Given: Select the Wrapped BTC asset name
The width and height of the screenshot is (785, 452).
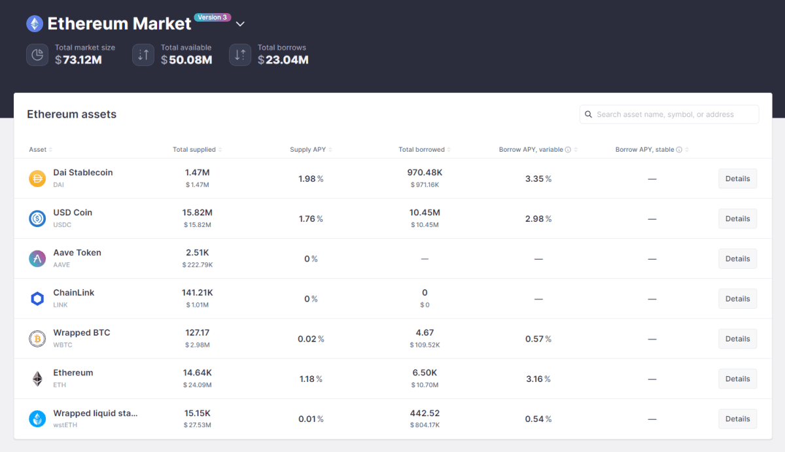Looking at the screenshot, I should pyautogui.click(x=82, y=332).
